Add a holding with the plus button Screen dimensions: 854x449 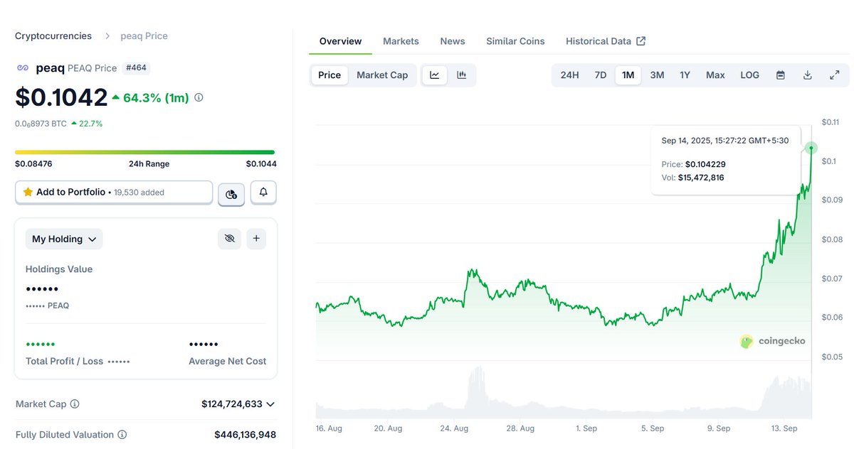click(x=256, y=239)
